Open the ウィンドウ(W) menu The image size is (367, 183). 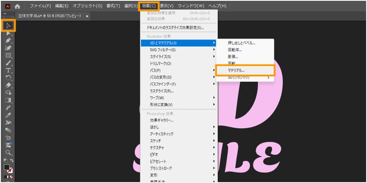point(191,6)
